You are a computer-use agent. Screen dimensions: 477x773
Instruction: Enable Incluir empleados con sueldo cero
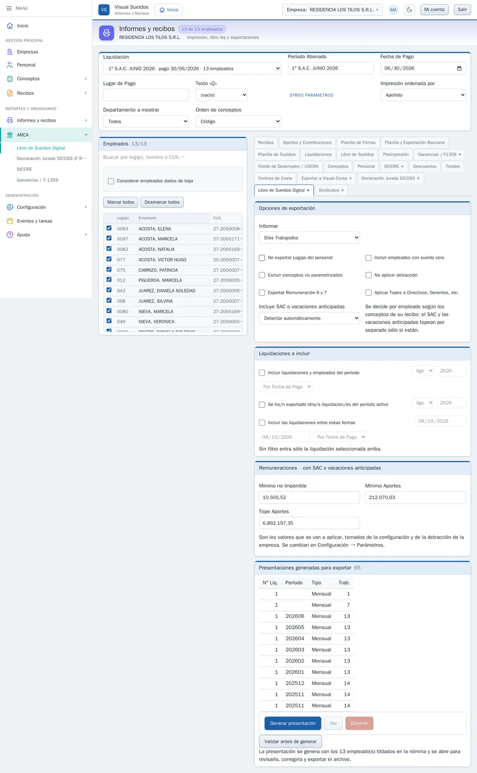369,258
